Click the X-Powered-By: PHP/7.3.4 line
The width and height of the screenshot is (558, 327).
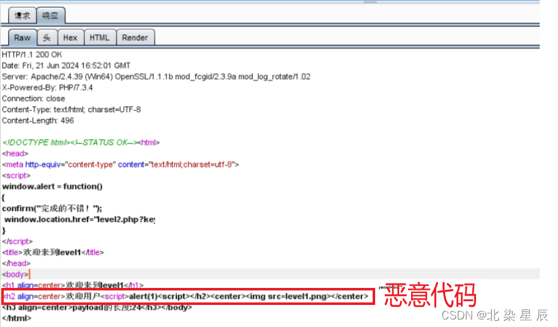click(x=47, y=88)
